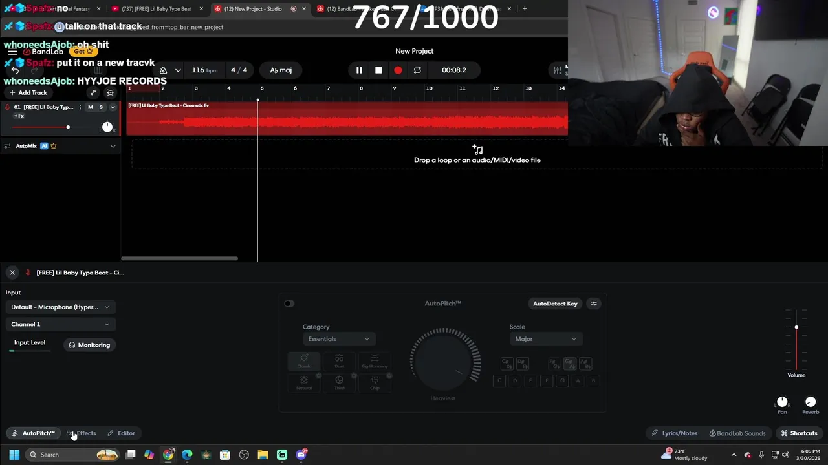
Task: Click the collapse tracks icon beside Add Track
Action: [x=110, y=92]
